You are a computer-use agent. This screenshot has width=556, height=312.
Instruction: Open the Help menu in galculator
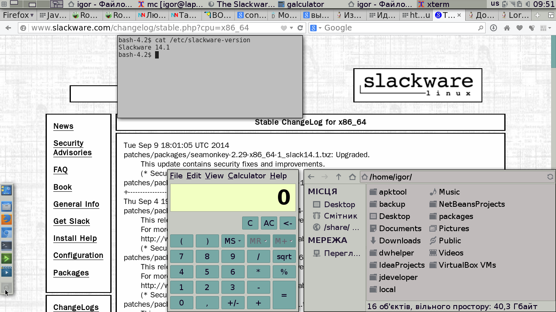278,175
